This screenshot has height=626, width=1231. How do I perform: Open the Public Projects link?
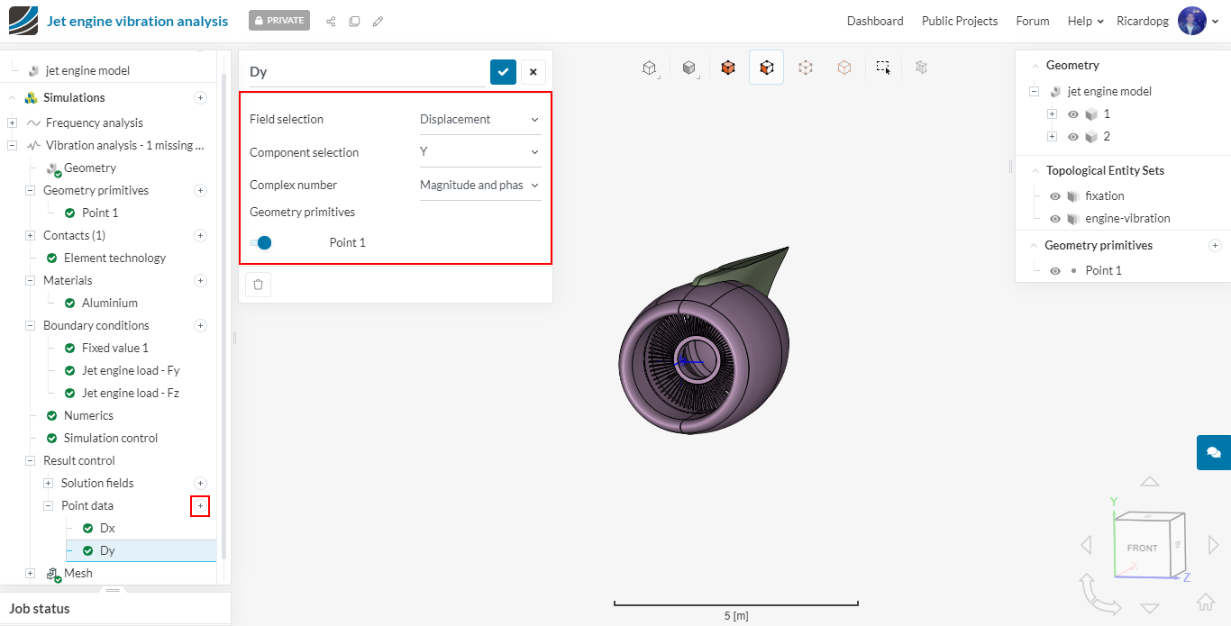960,21
